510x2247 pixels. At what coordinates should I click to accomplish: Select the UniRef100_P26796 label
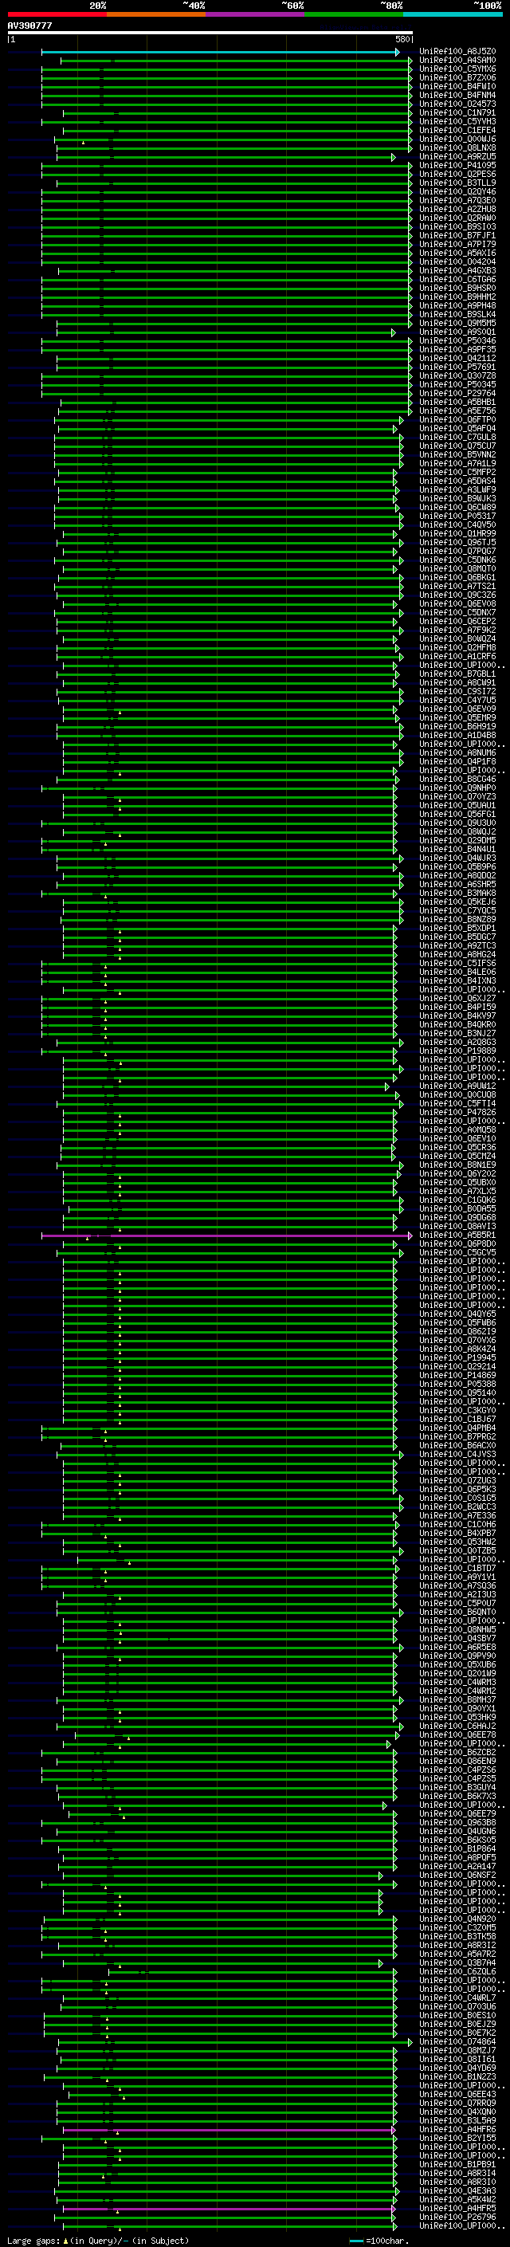pyautogui.click(x=457, y=2218)
